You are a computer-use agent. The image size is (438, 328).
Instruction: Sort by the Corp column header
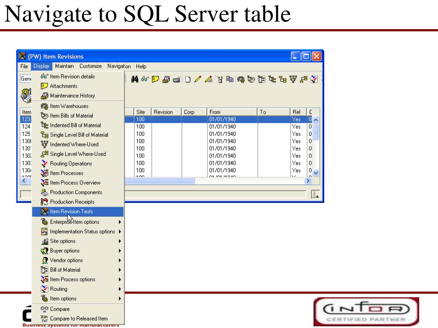point(195,112)
